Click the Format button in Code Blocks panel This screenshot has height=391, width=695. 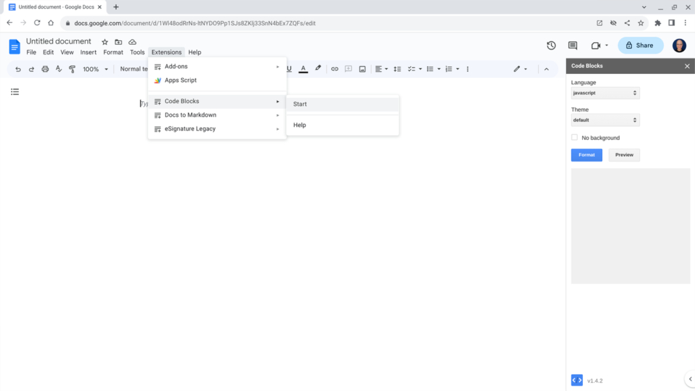[x=586, y=155]
